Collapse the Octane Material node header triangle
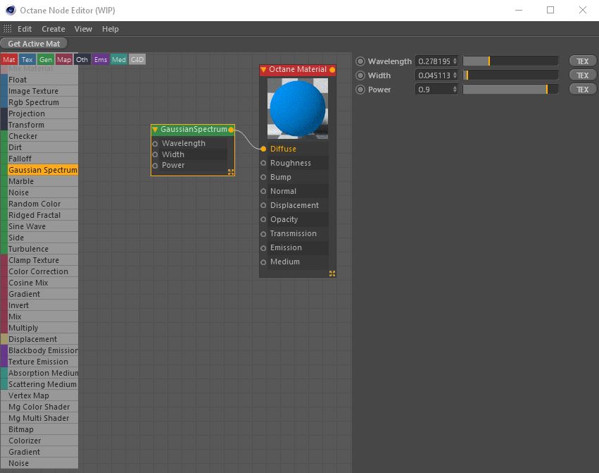Screen dimensions: 599x473 click(265, 70)
